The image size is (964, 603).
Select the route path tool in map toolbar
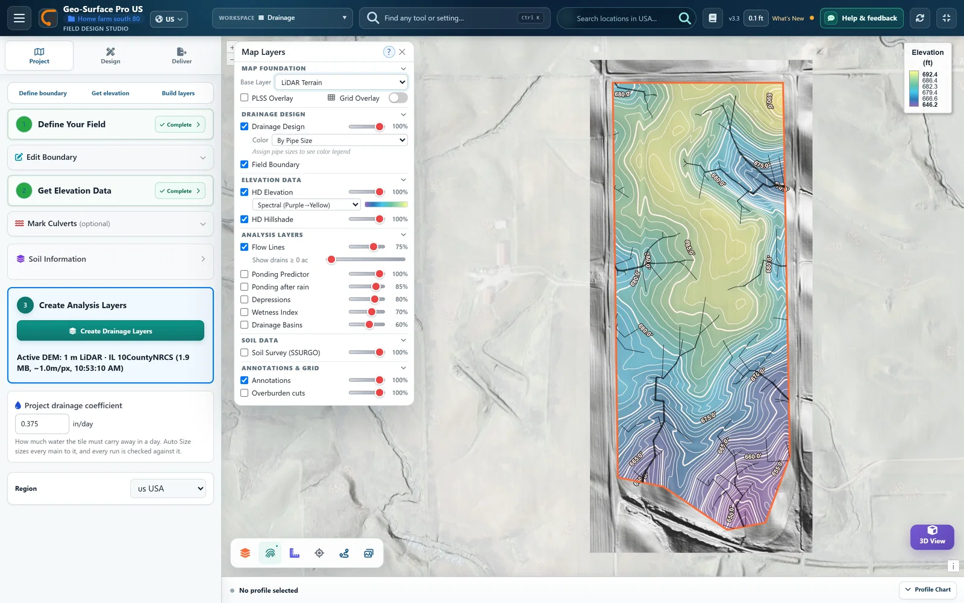tap(344, 553)
